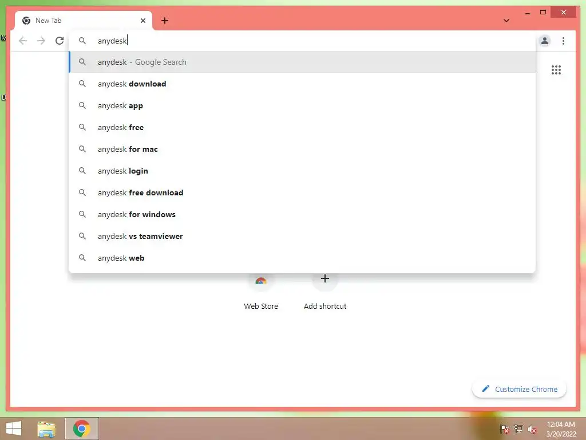Open File Explorer from the taskbar
Image resolution: width=586 pixels, height=440 pixels.
(46, 429)
